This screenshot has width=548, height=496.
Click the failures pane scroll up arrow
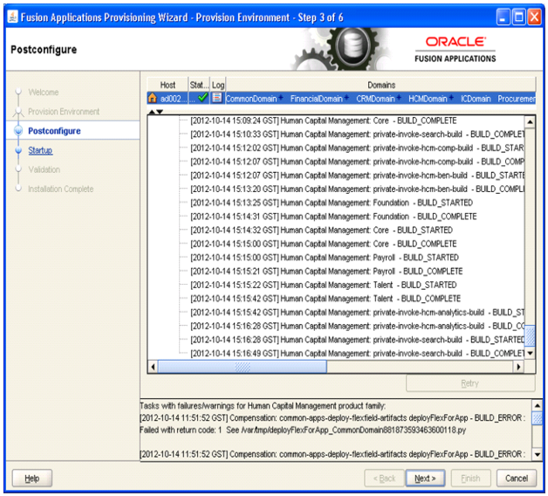point(538,406)
